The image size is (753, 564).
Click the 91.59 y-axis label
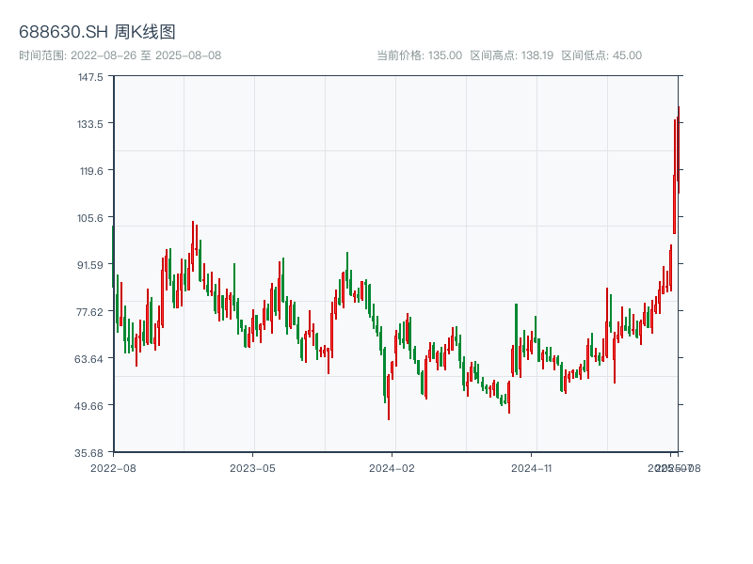90,265
